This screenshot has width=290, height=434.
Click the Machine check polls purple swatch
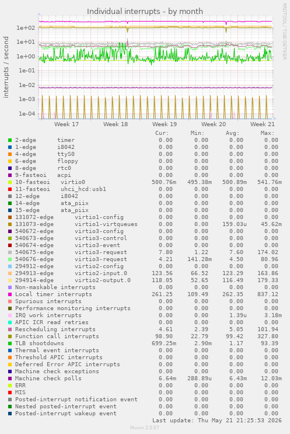[10, 379]
